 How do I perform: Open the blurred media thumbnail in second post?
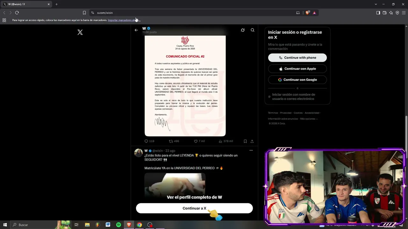click(x=175, y=186)
